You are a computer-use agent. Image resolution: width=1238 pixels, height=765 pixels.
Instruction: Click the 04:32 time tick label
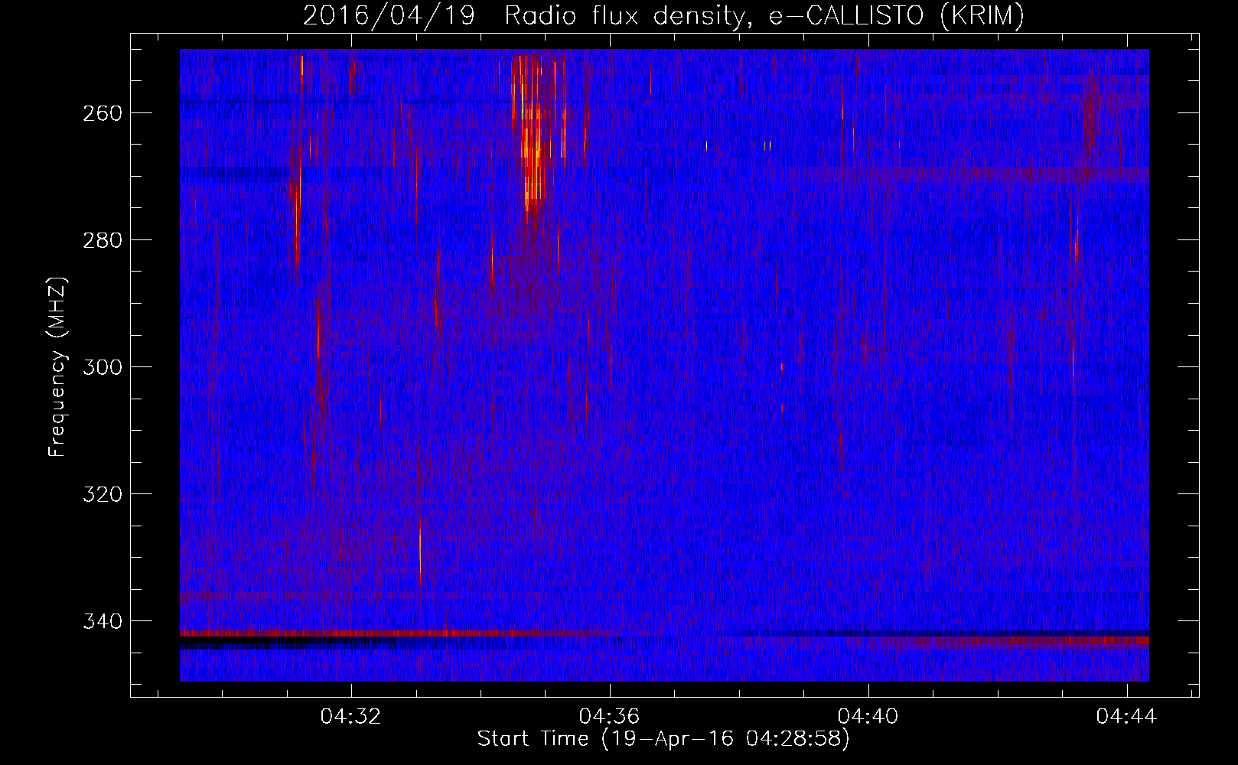click(351, 717)
